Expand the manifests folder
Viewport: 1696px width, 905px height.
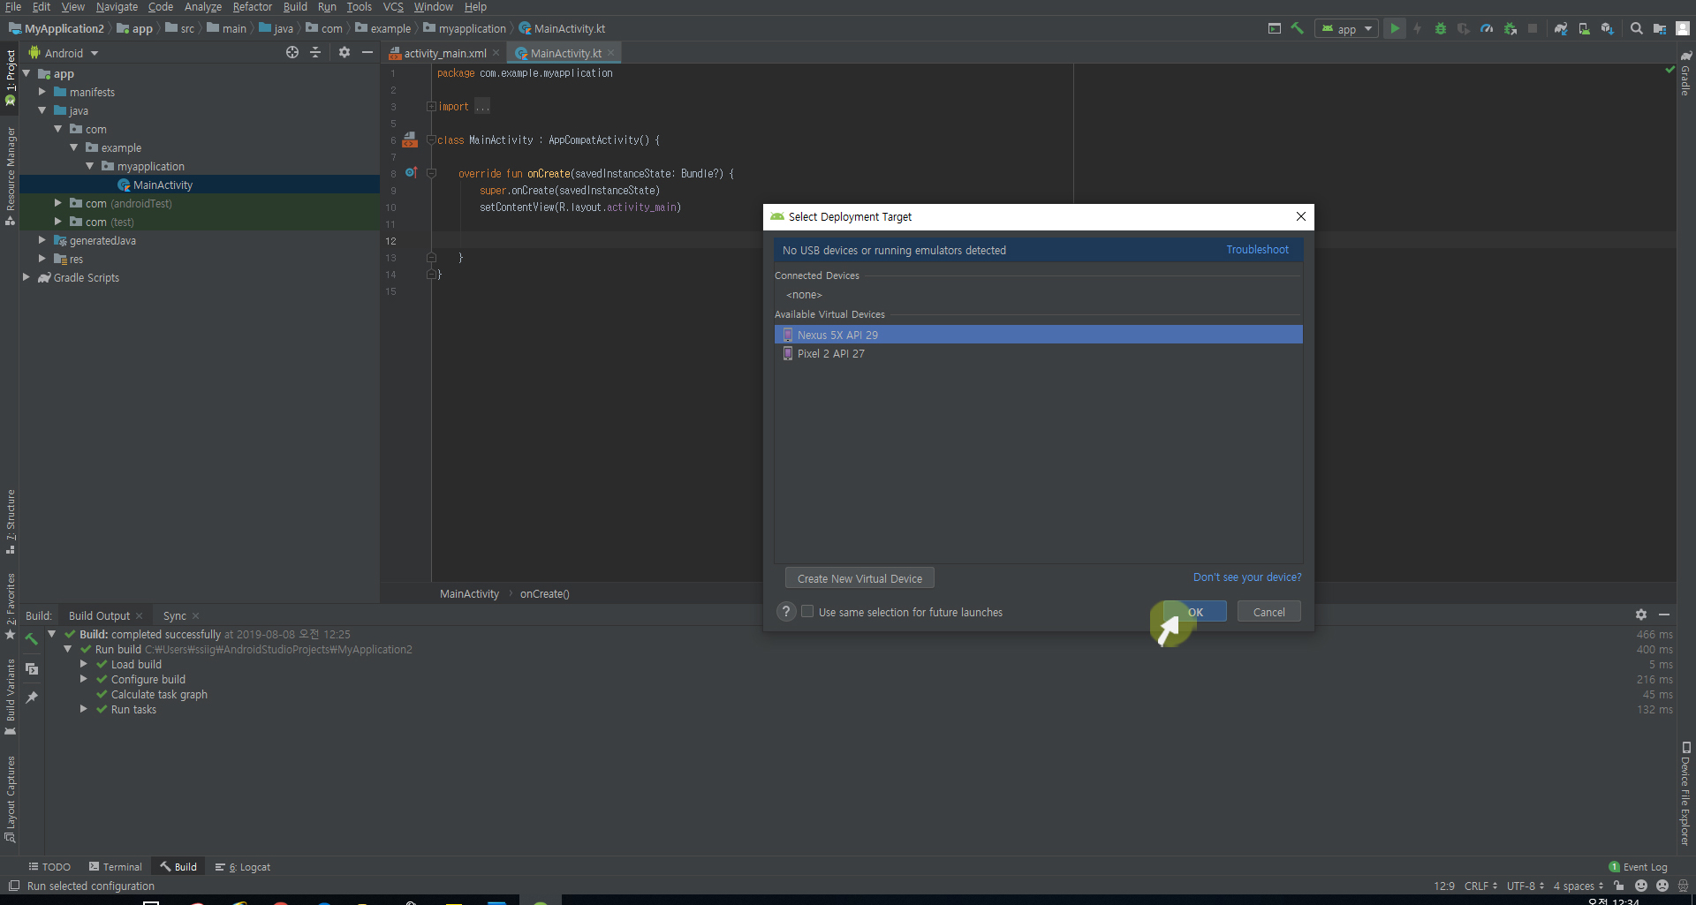coord(42,92)
